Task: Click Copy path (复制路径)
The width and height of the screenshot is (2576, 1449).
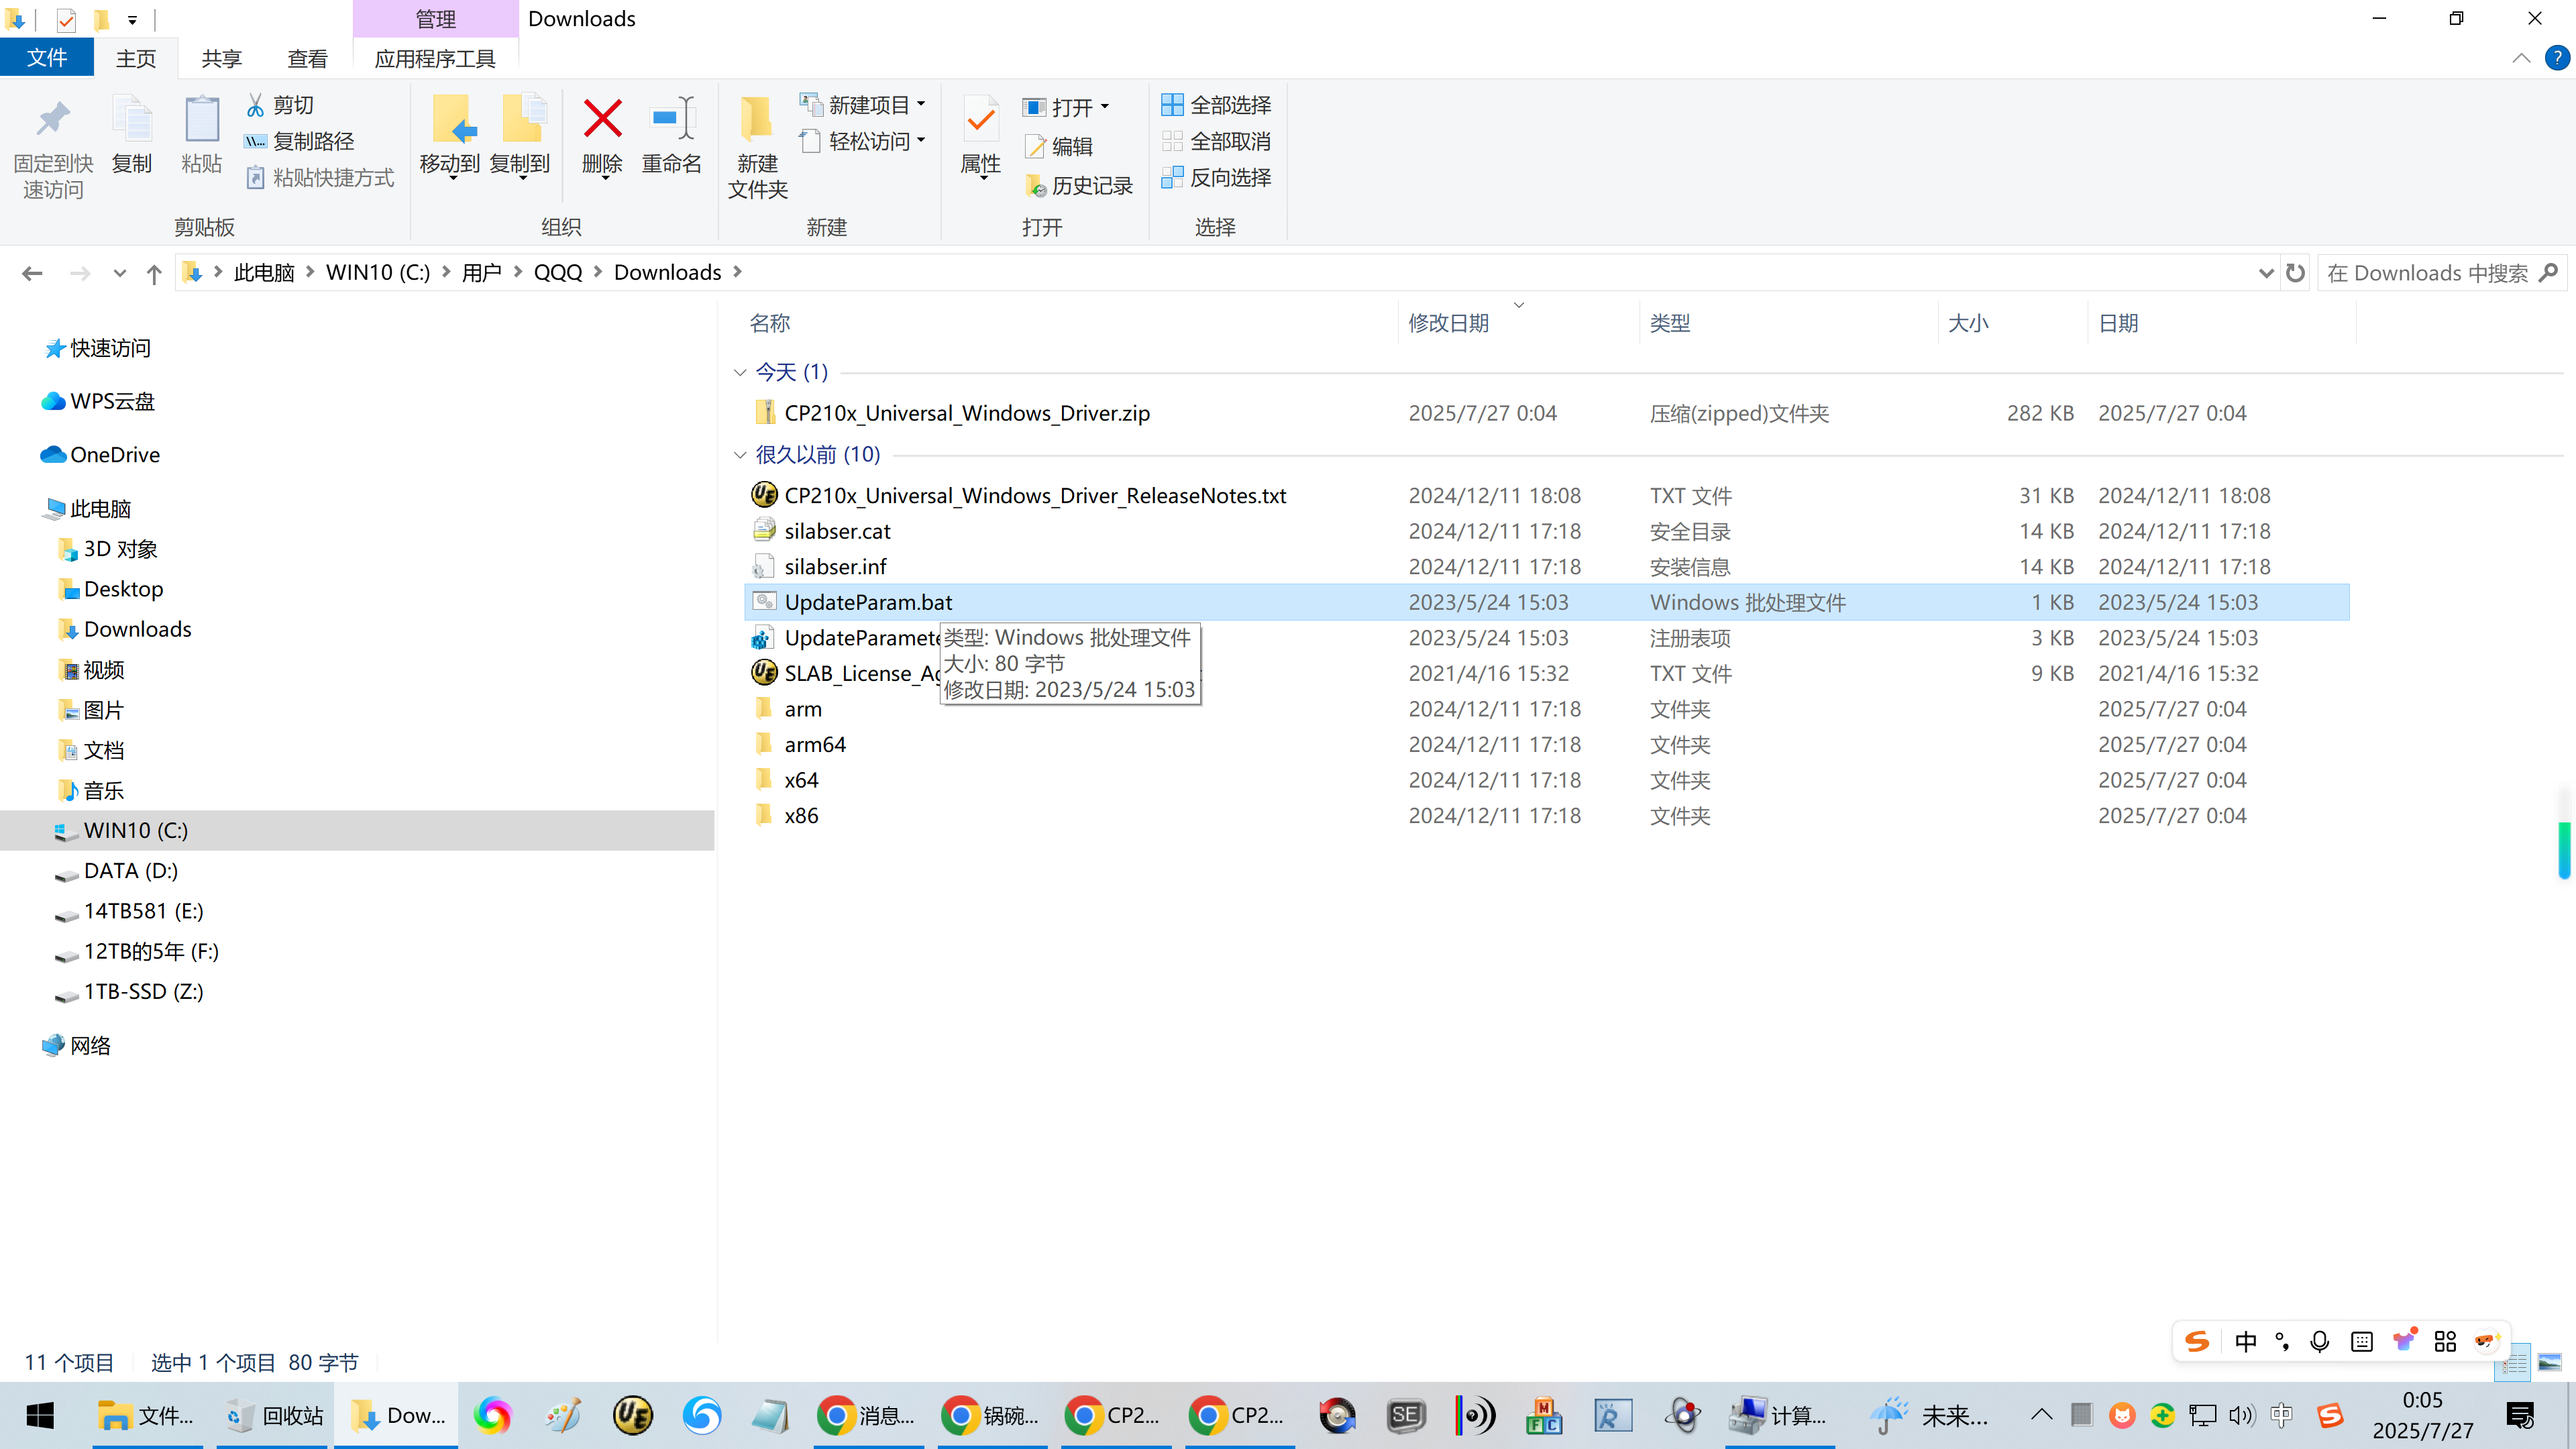Action: pos(299,141)
